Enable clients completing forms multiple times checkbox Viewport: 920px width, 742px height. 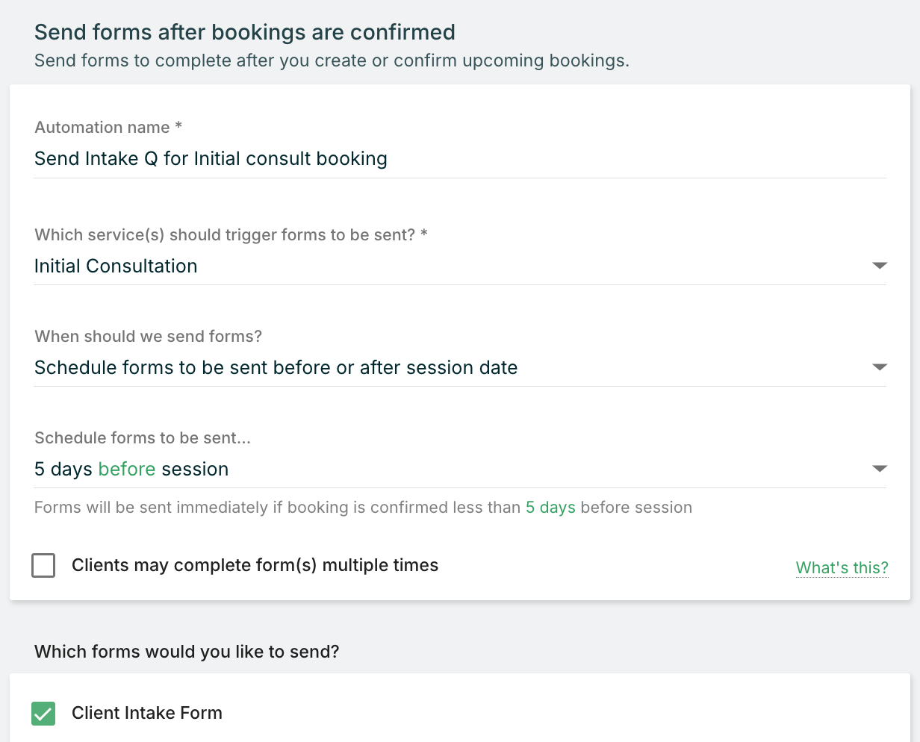coord(43,566)
